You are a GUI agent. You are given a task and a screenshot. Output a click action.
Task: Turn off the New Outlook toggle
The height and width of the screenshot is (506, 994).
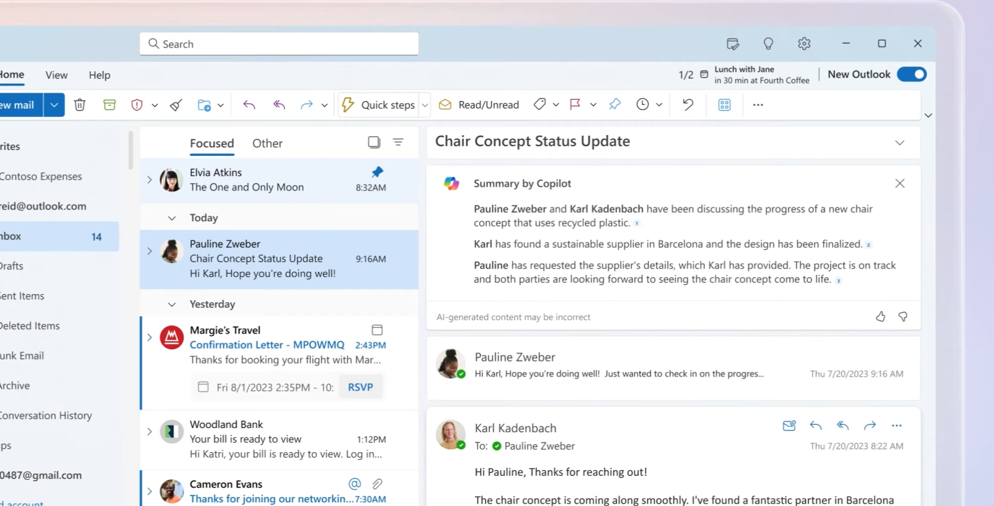coord(911,75)
